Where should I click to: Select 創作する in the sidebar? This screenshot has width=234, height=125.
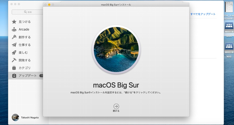24,37
